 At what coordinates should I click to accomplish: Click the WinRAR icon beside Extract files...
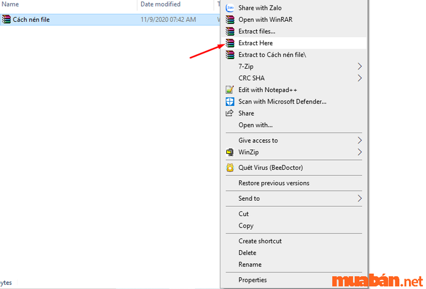pyautogui.click(x=230, y=31)
